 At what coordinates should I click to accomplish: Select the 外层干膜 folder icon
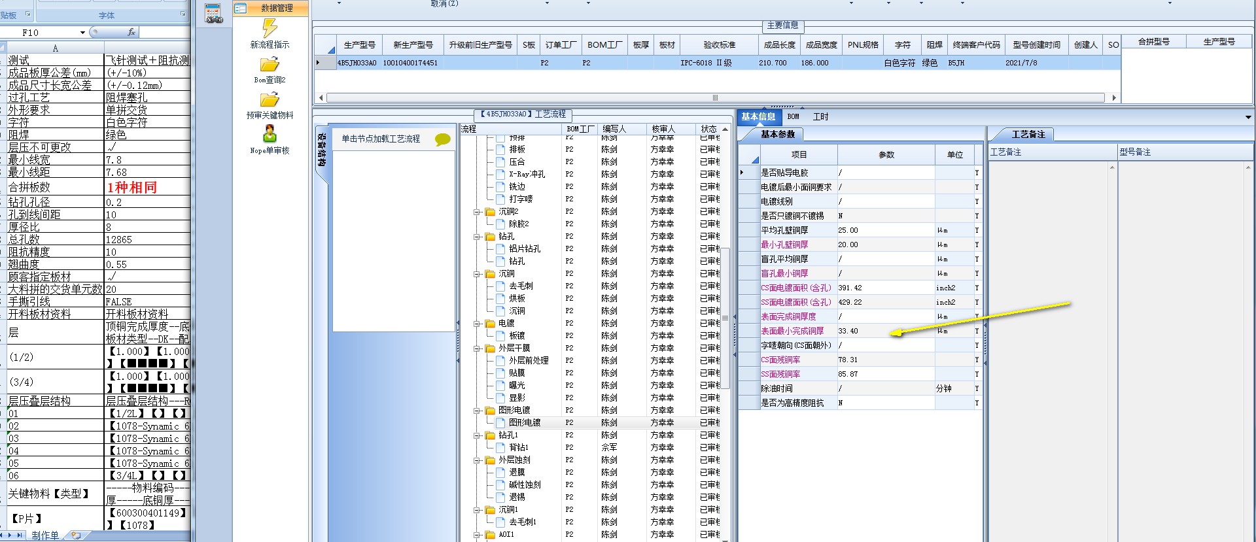tap(490, 348)
